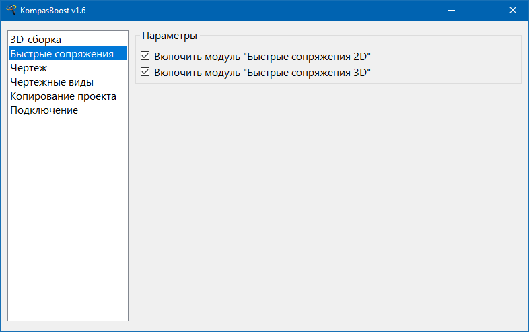The image size is (529, 332).
Task: Minimize the KompasBoost window
Action: [451, 11]
